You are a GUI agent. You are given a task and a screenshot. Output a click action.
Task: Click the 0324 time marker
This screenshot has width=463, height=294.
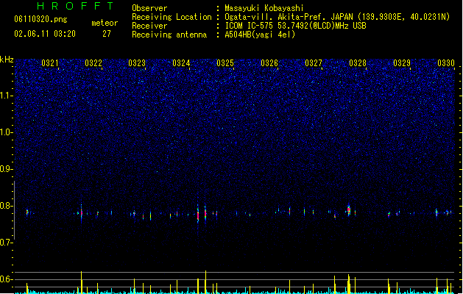point(181,63)
